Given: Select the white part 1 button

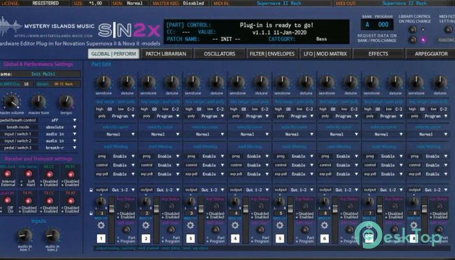Looking at the screenshot, I should (x=101, y=239).
